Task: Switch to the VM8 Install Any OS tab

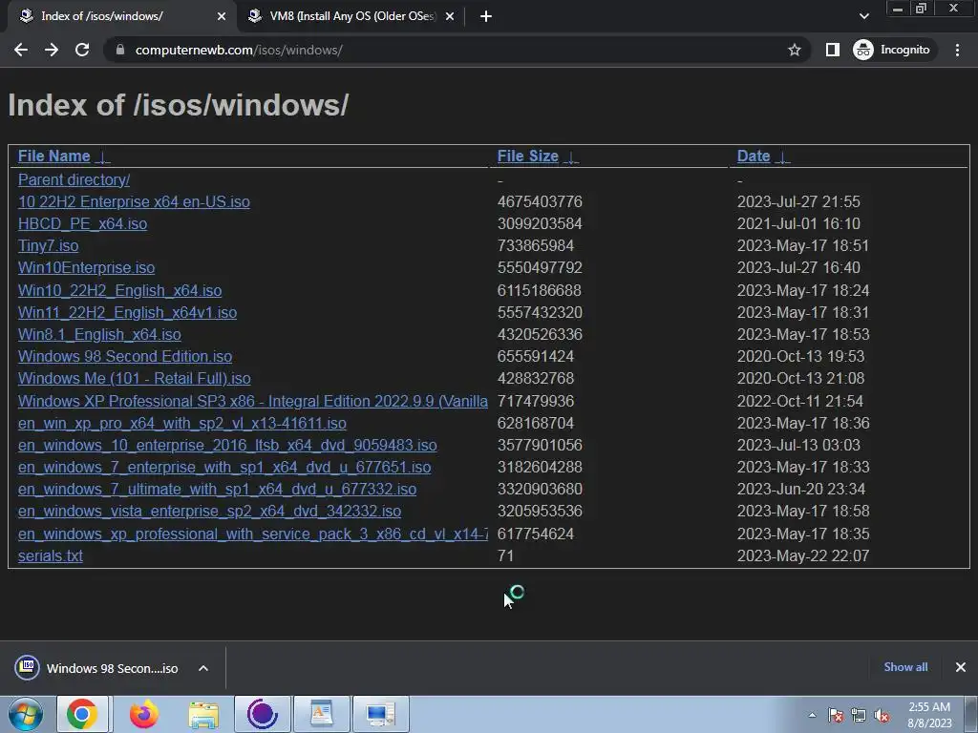Action: tap(352, 16)
